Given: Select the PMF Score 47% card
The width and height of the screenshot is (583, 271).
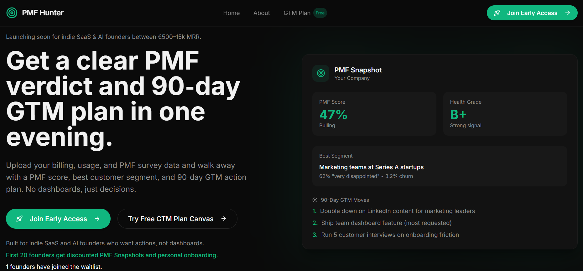Looking at the screenshot, I should tap(374, 113).
